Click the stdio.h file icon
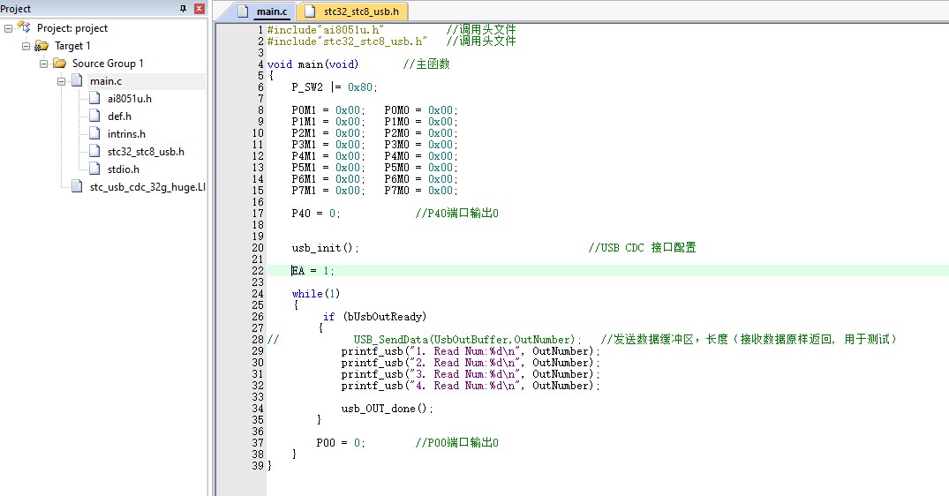The height and width of the screenshot is (496, 949). coord(94,169)
